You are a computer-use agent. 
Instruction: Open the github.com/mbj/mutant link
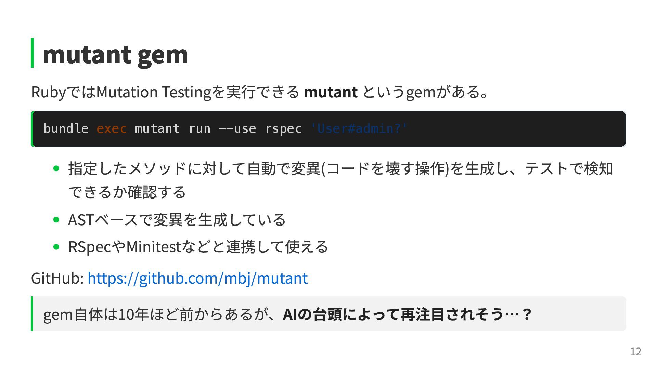click(x=197, y=278)
